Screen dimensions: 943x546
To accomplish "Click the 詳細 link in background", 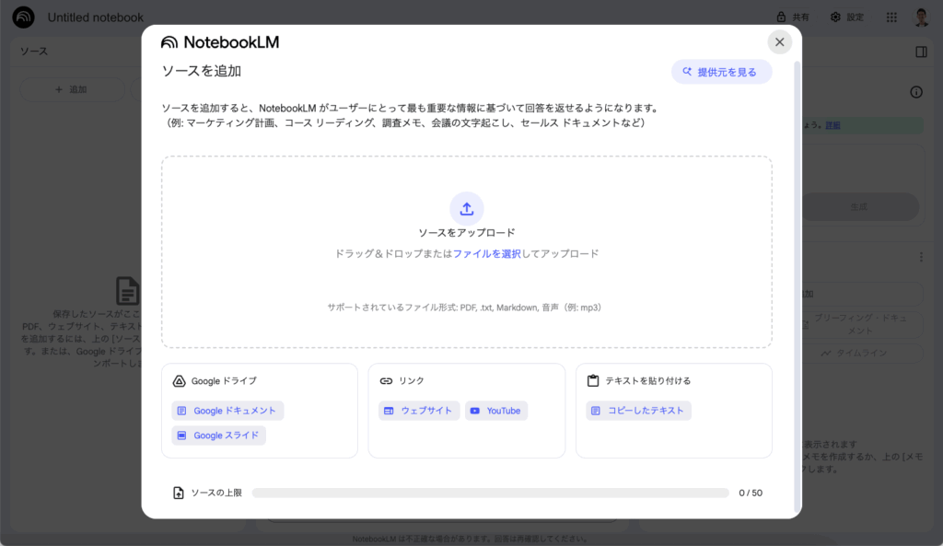I will [x=832, y=125].
